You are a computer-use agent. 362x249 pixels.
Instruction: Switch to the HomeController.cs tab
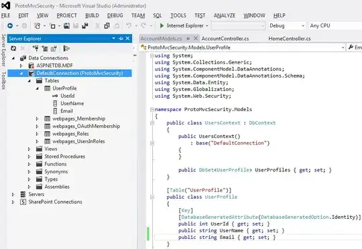tap(290, 39)
